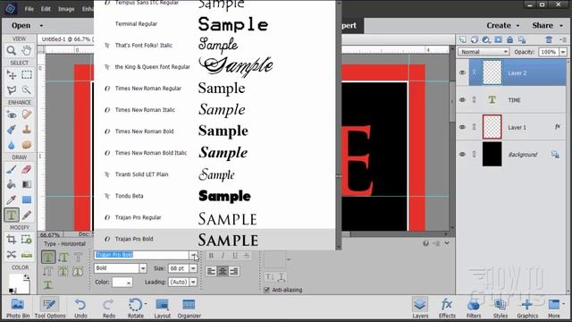Viewport: 572px width, 322px height.
Task: Open the Normal blend mode dropdown
Action: (x=484, y=52)
